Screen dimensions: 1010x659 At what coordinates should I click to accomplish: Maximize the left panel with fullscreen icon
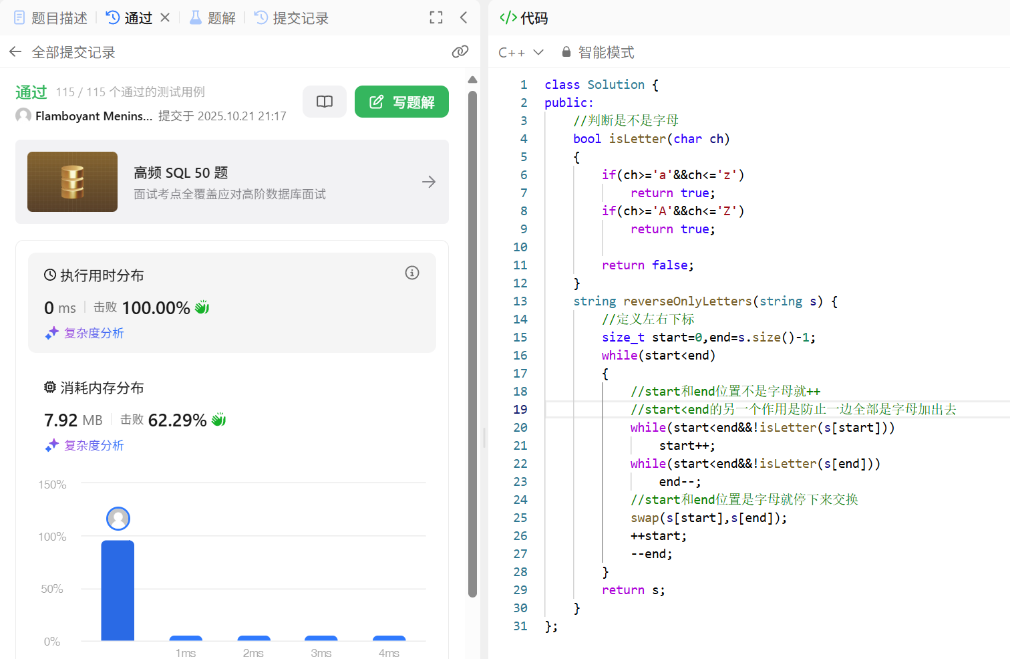[x=436, y=18]
